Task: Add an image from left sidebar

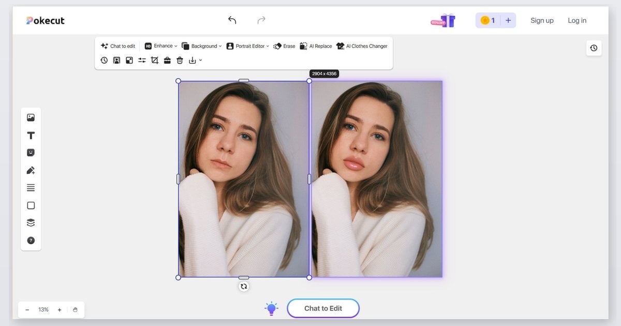Action: point(31,117)
